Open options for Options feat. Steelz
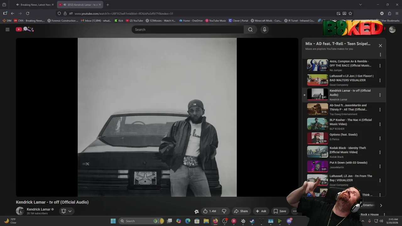Screen dimensions: 402x226 380,138
